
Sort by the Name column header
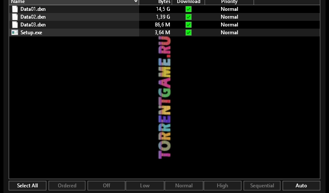[74, 2]
